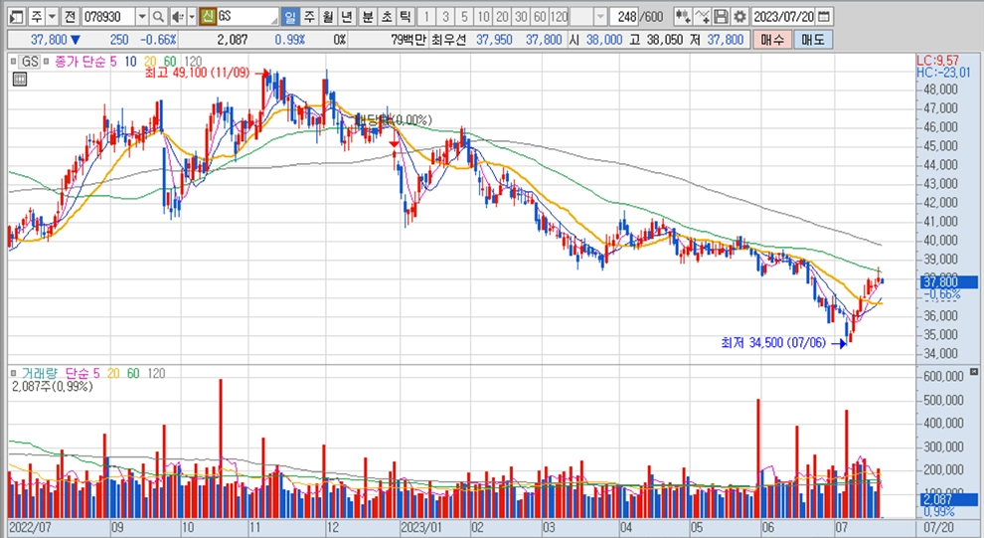The width and height of the screenshot is (984, 538).
Task: Open the calendar date picker icon
Action: pyautogui.click(x=824, y=17)
